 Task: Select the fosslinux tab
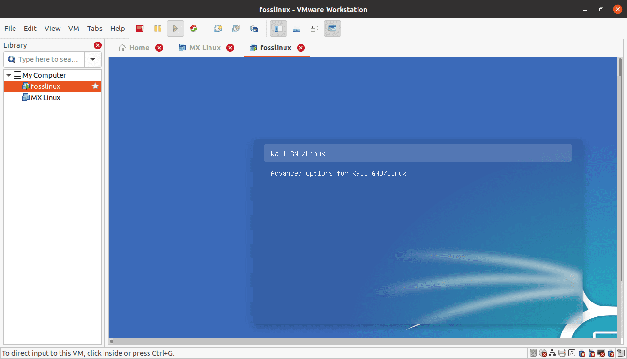pyautogui.click(x=276, y=48)
